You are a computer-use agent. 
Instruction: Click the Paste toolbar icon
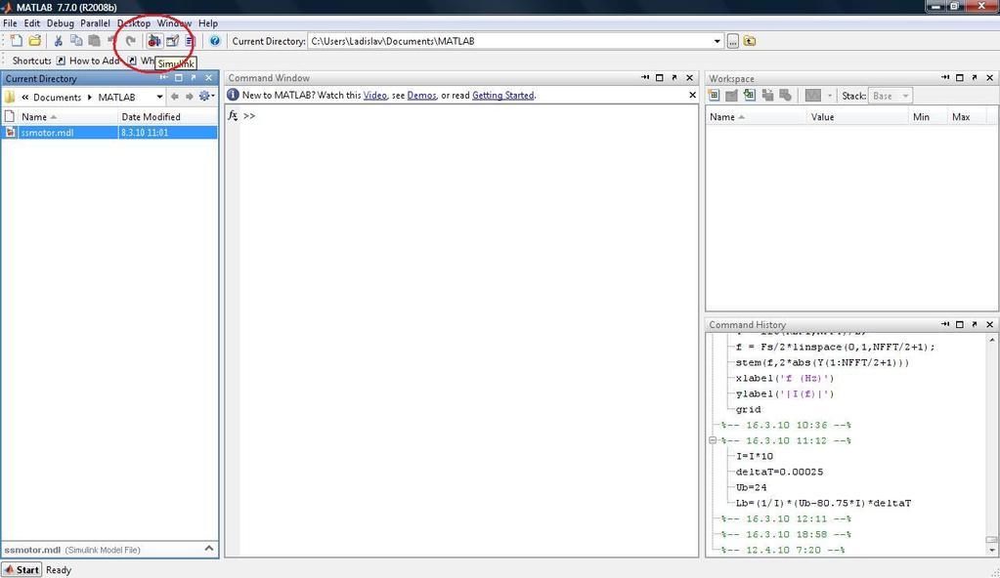click(94, 41)
